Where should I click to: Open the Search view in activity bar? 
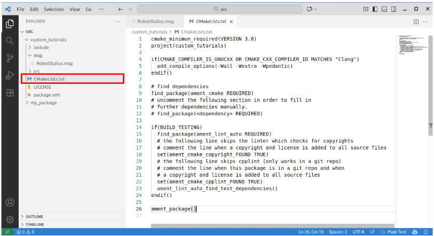[10, 41]
